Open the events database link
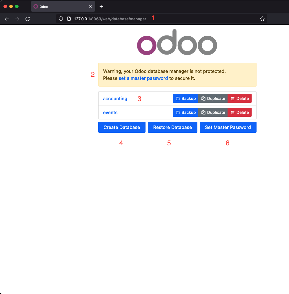Image resolution: width=289 pixels, height=294 pixels. [x=110, y=112]
